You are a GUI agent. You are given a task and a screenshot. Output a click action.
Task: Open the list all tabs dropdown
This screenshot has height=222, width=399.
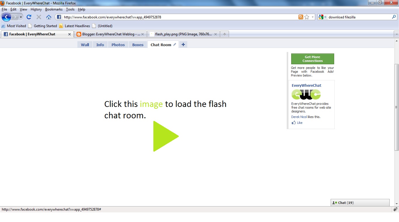coord(396,34)
